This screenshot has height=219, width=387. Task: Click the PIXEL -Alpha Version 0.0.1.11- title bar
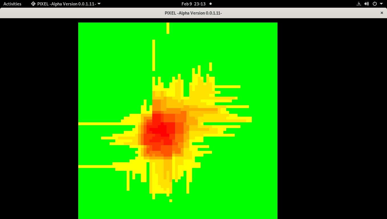click(x=193, y=13)
